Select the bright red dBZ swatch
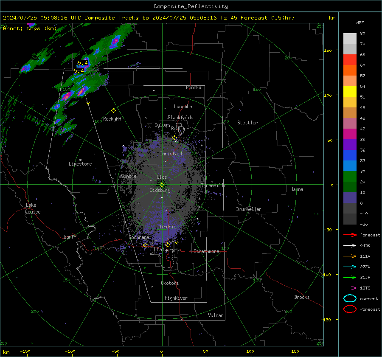This screenshot has width=382, height=357. [350, 60]
